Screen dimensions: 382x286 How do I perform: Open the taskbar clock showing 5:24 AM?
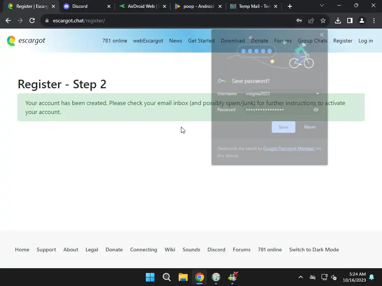point(354,277)
